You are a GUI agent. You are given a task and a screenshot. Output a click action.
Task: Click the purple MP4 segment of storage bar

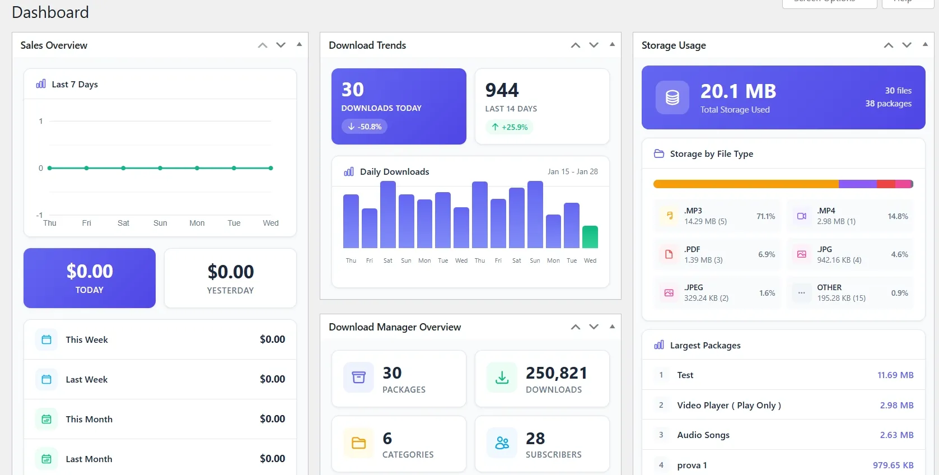(858, 184)
